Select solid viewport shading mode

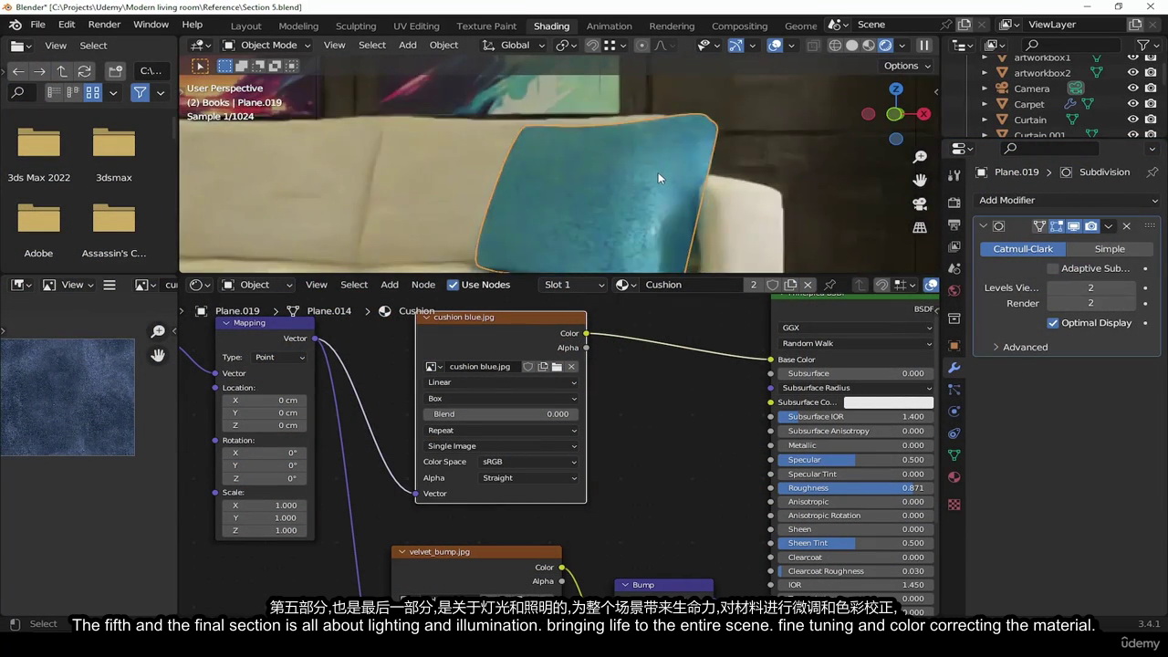(852, 45)
